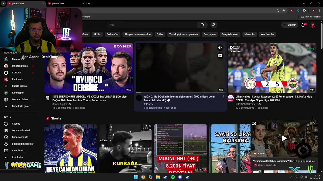Open the Sports Digitale channel avatar under video

point(47,98)
